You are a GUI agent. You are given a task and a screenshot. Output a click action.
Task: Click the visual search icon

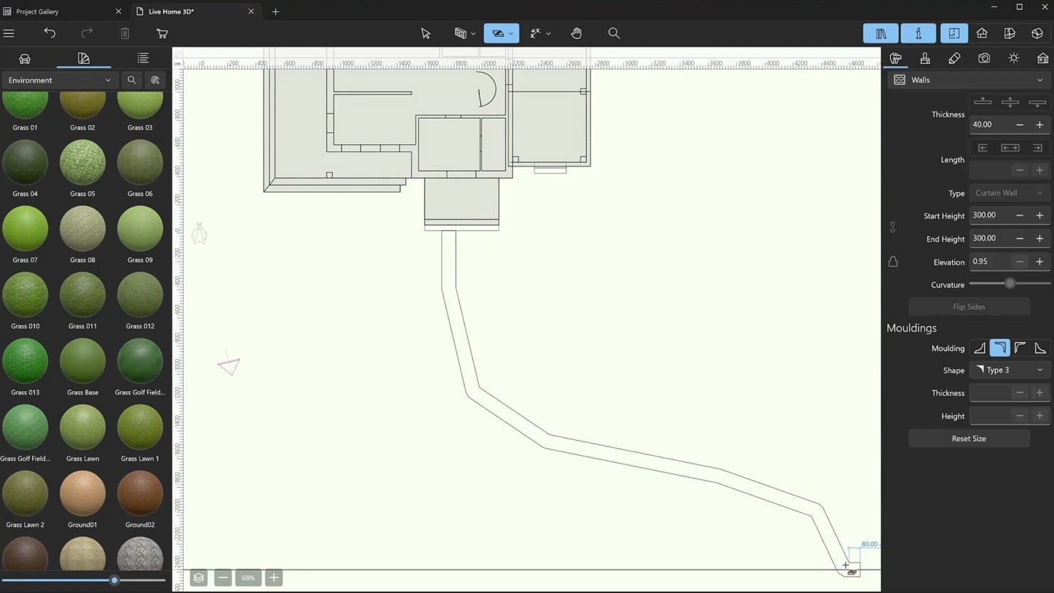point(155,80)
